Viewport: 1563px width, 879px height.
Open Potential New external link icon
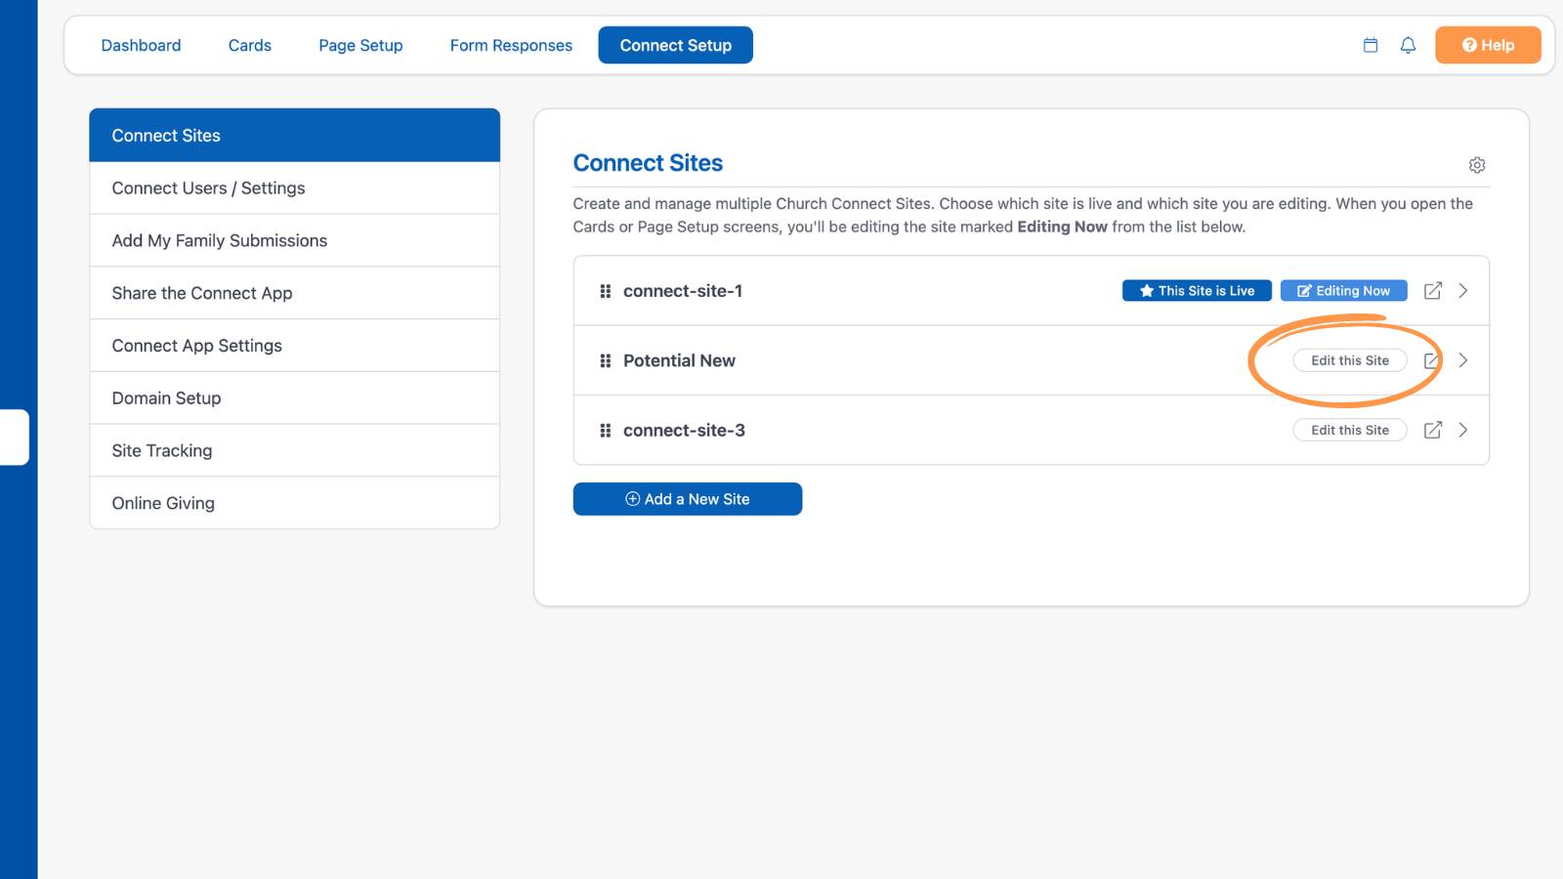pyautogui.click(x=1431, y=360)
